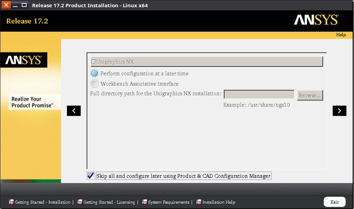Open the Help link
The width and height of the screenshot is (354, 209).
tap(341, 35)
